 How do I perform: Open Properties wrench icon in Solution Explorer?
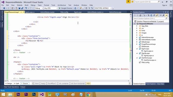(163, 15)
